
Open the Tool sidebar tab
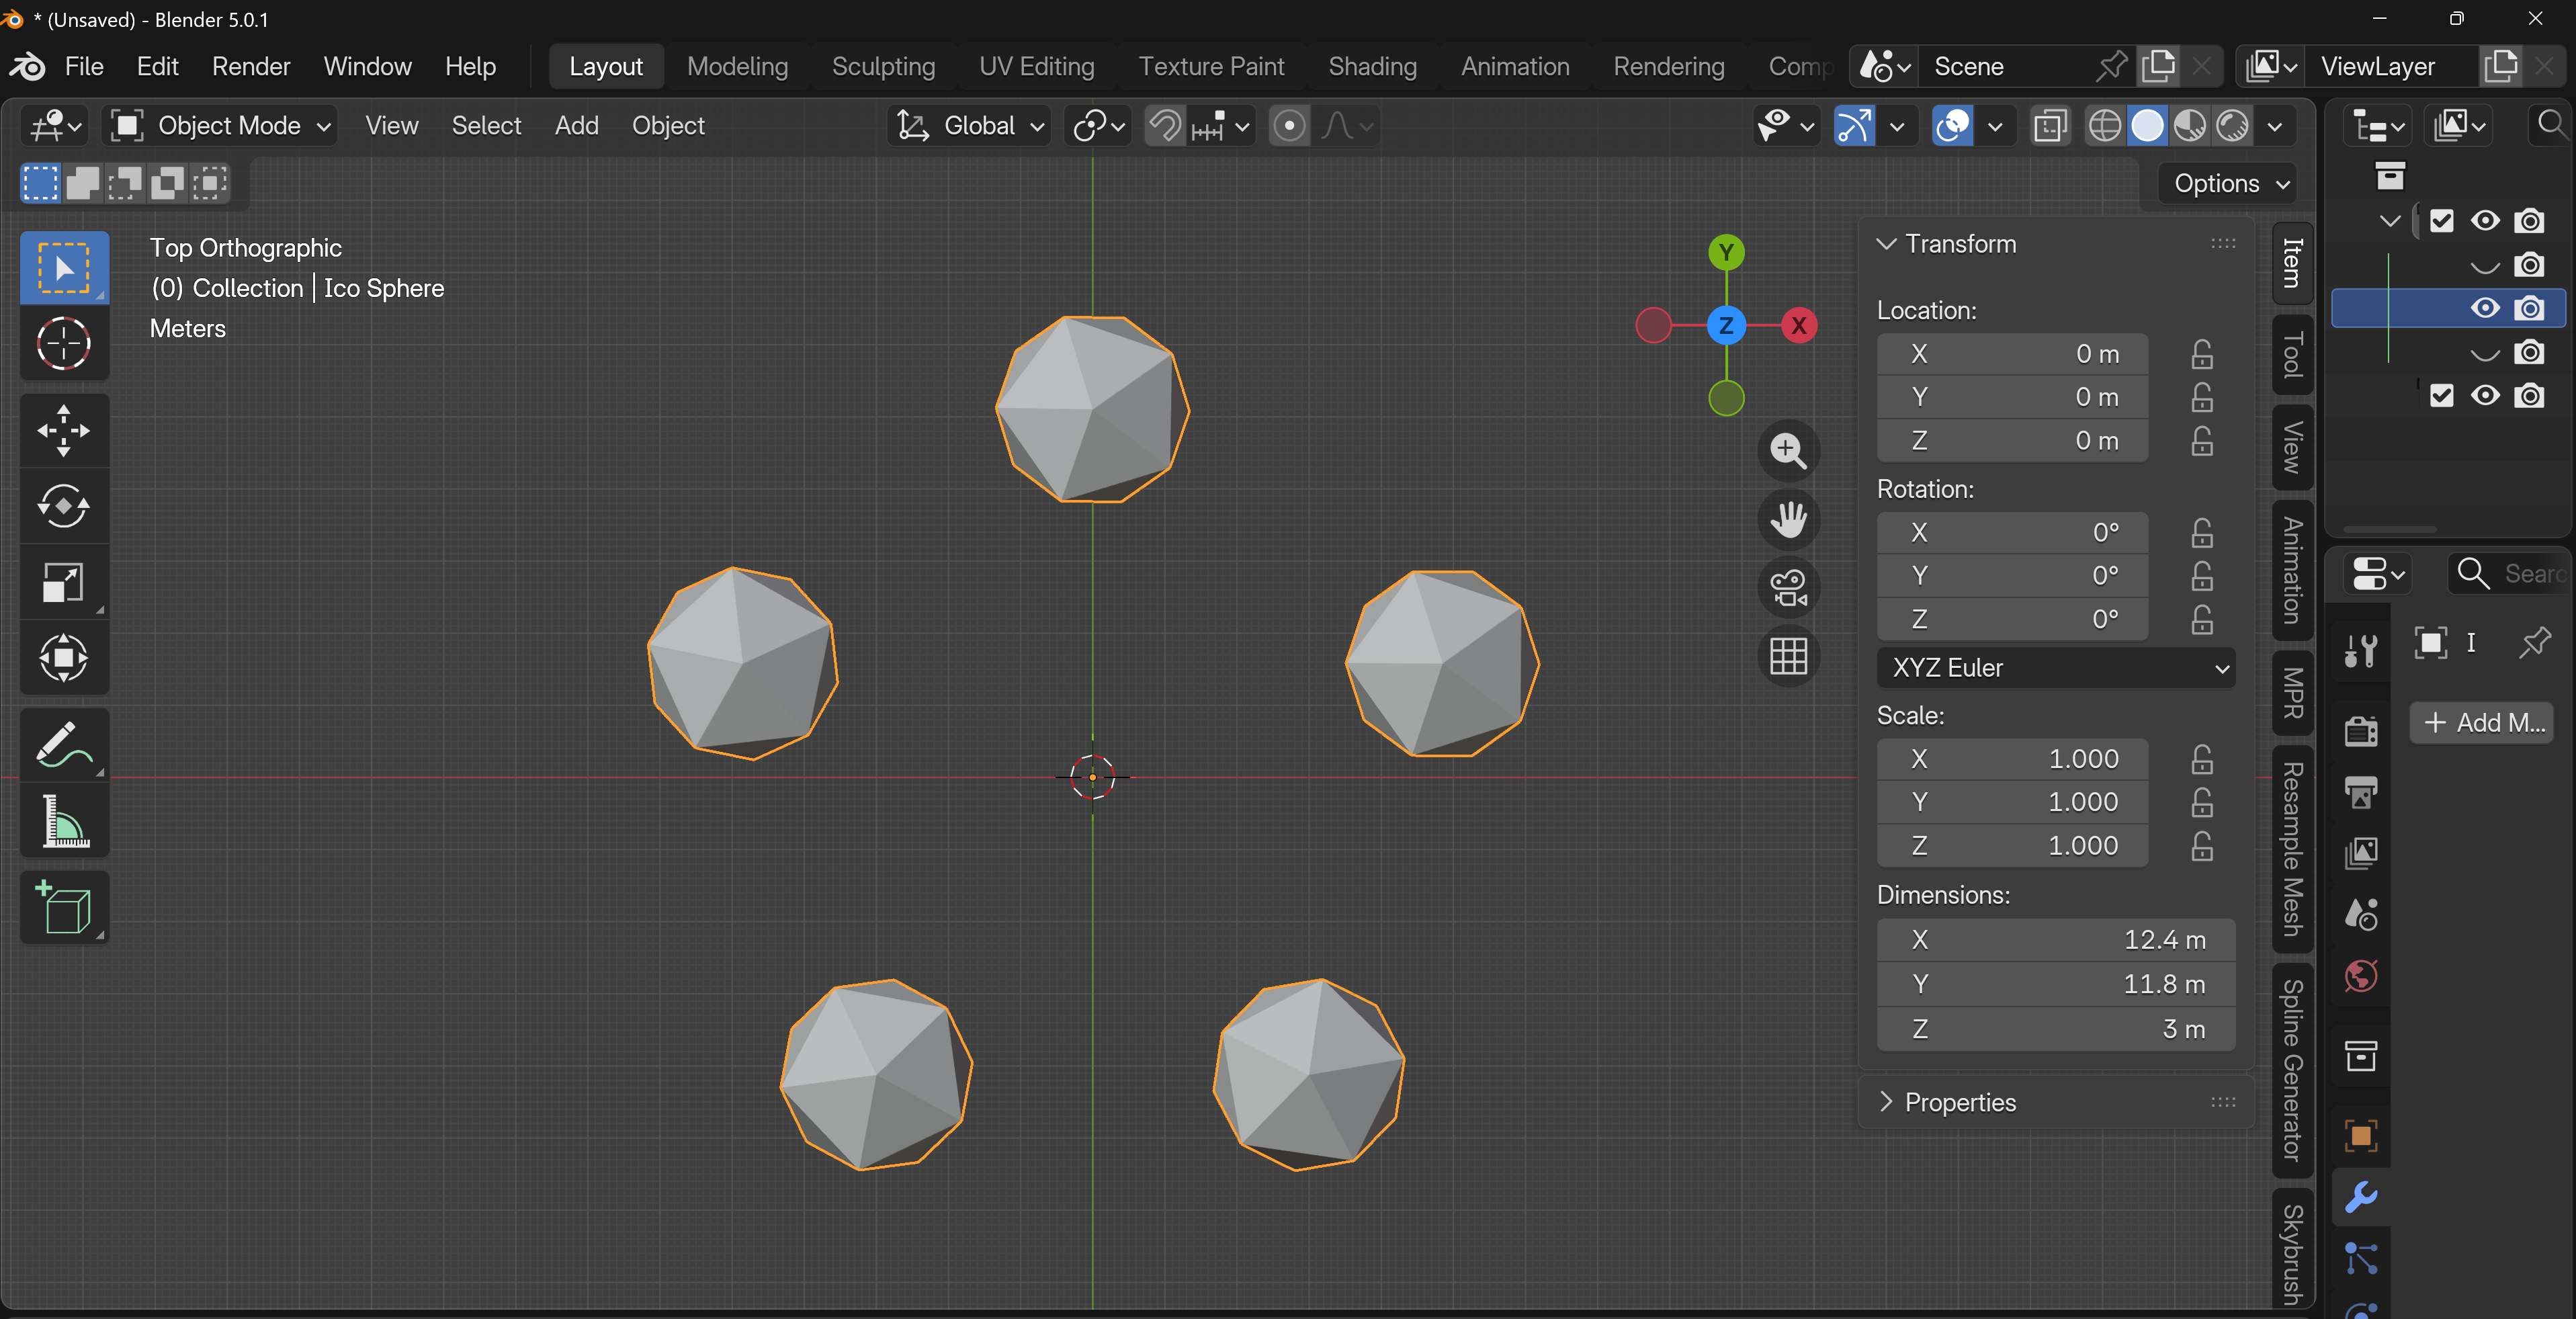click(2293, 355)
